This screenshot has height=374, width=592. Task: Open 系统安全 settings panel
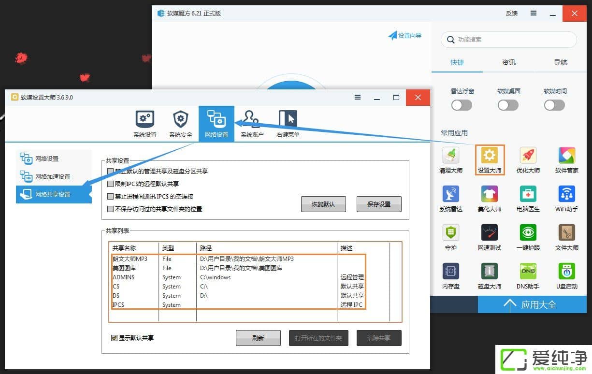coord(181,123)
